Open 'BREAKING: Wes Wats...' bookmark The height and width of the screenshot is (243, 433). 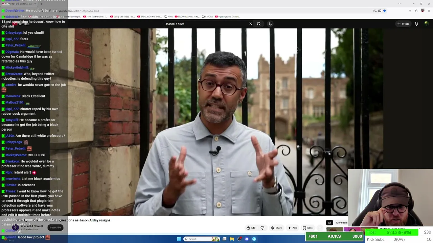(x=150, y=17)
